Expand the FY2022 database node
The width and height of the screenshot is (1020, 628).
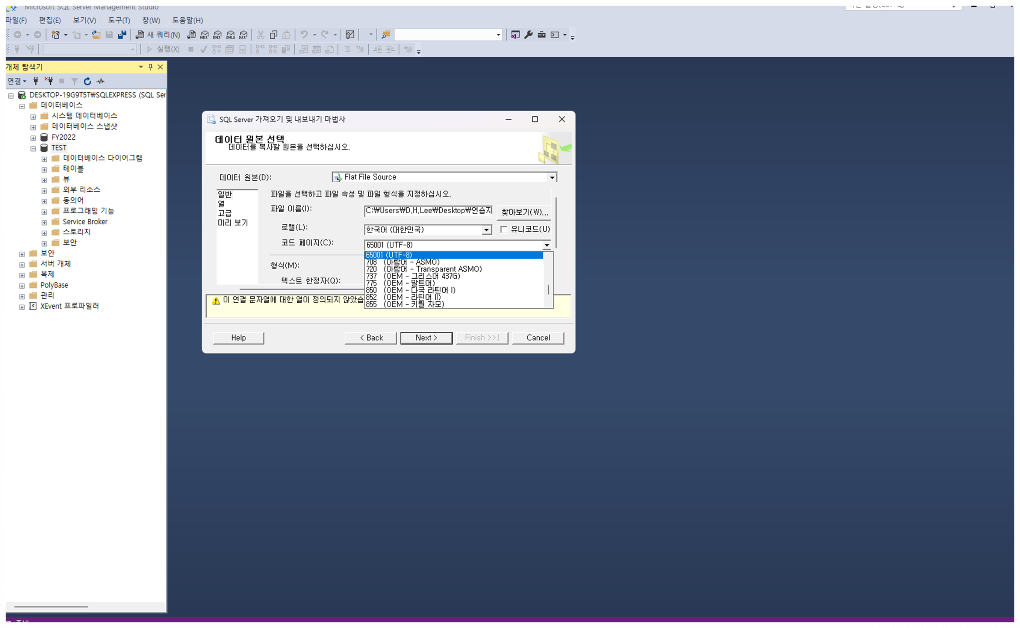(x=33, y=138)
